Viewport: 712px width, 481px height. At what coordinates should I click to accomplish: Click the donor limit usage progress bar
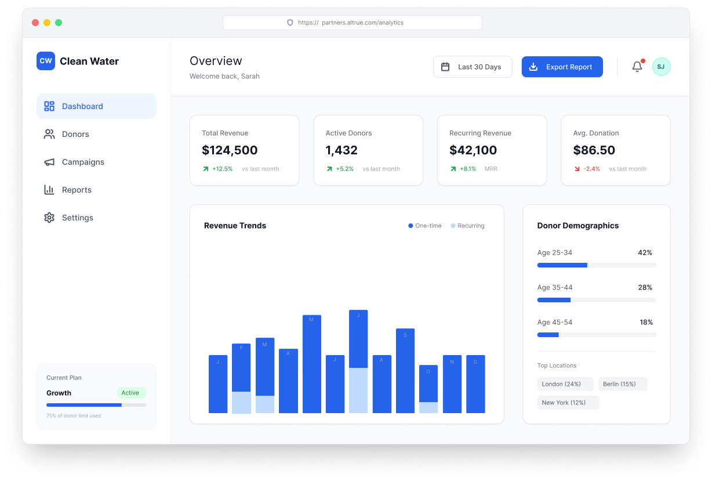tap(96, 405)
